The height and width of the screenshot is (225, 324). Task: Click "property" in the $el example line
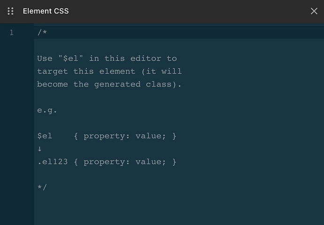104,136
